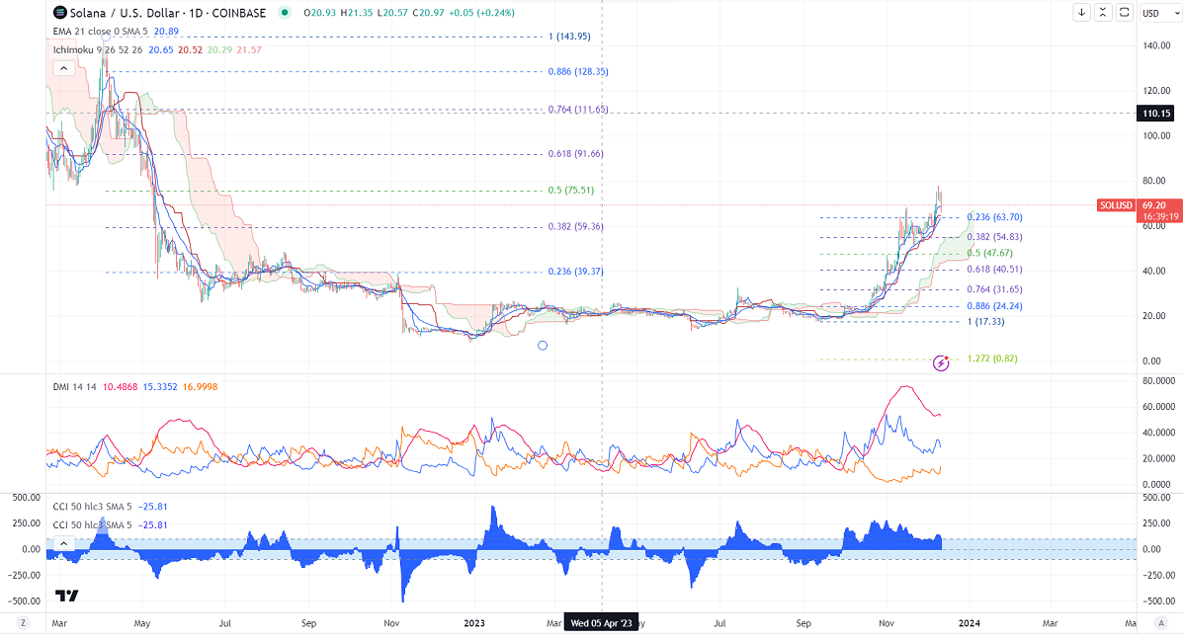Click the DMI value 16.9998 in orange
This screenshot has height=639, width=1183.
coord(200,386)
